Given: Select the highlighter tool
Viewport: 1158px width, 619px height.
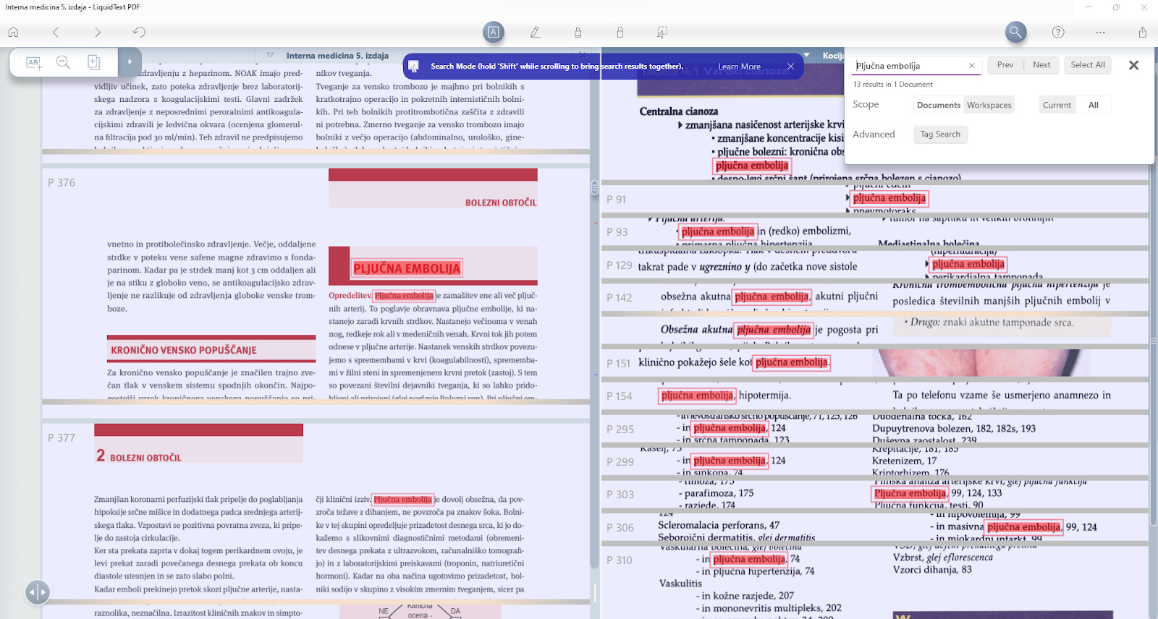Looking at the screenshot, I should tap(578, 32).
